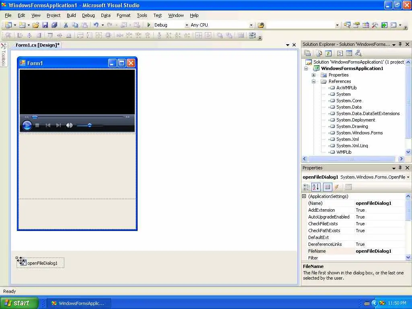Open the find combo box dropdown
This screenshot has width=412, height=309.
tap(338, 25)
